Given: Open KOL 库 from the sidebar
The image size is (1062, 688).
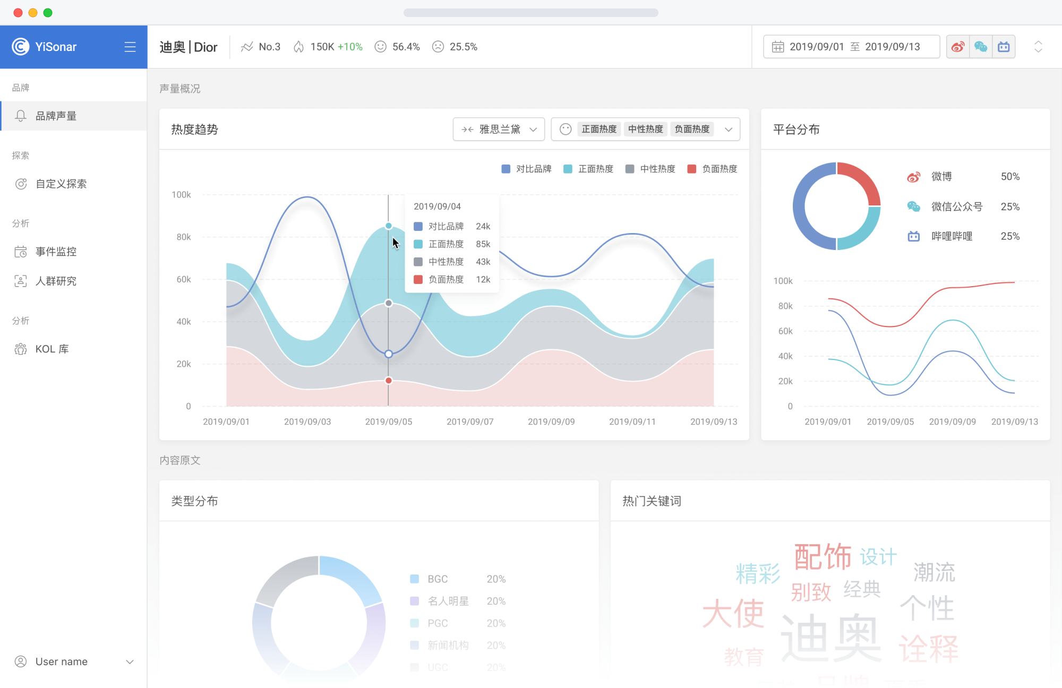Looking at the screenshot, I should 74,349.
